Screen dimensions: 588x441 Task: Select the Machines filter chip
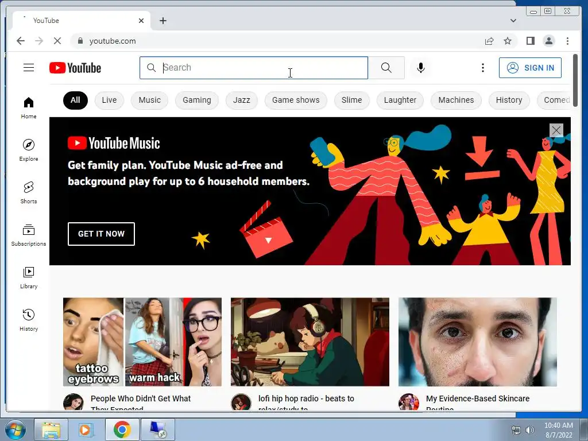click(456, 100)
